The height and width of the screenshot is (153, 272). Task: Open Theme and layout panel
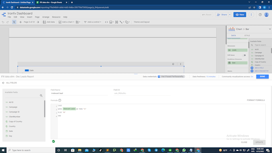(x=141, y=22)
